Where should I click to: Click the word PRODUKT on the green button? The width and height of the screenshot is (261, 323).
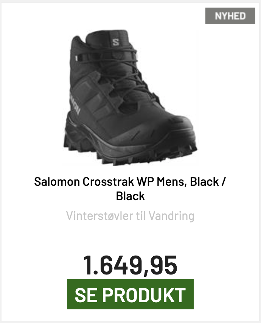(x=150, y=295)
